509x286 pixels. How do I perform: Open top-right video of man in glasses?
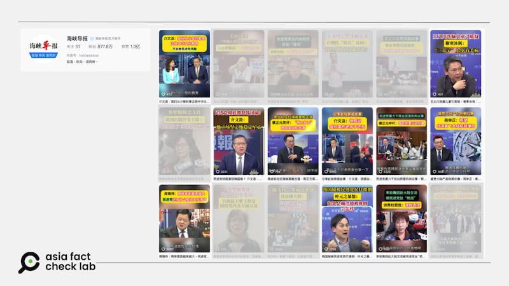455,63
